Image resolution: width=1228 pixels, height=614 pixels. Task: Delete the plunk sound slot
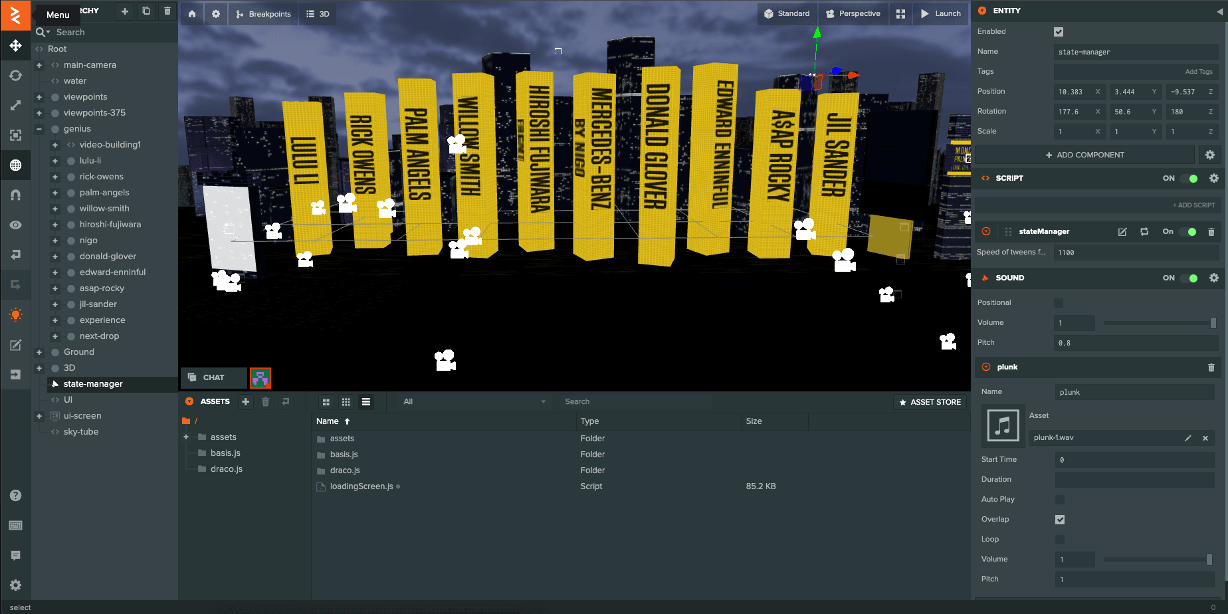(x=1211, y=367)
